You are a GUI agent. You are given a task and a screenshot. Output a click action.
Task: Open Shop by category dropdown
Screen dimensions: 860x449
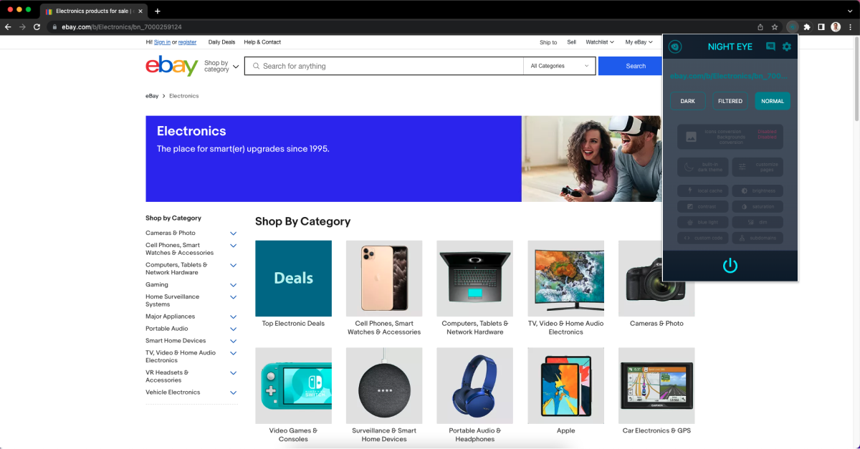pos(221,66)
